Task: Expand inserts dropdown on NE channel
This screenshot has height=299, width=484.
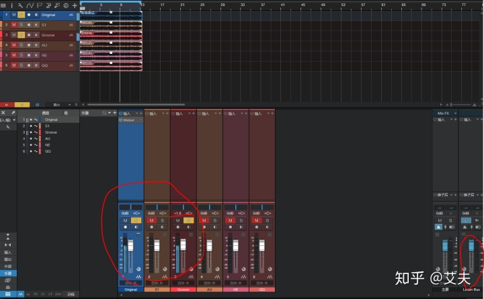Action: click(242, 114)
